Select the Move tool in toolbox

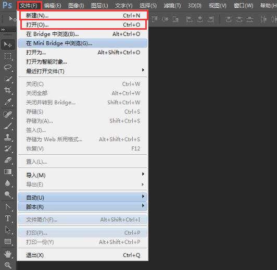[8, 44]
